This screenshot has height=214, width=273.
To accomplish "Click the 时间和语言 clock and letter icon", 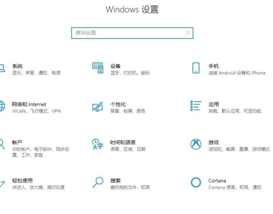I will [x=98, y=144].
